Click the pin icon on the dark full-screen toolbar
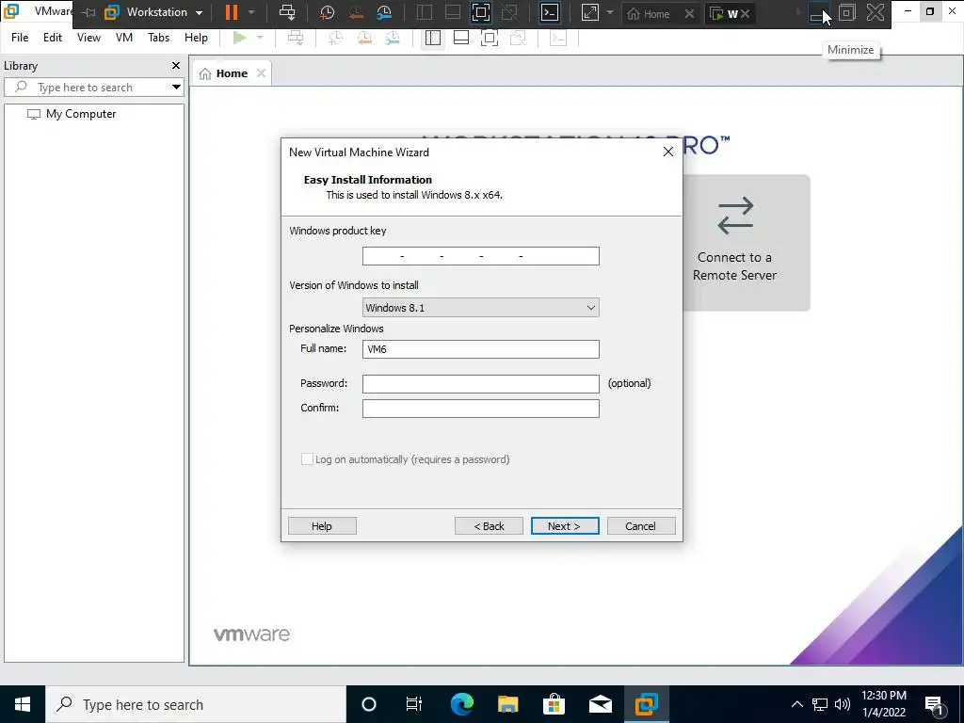Image resolution: width=964 pixels, height=723 pixels. click(89, 12)
